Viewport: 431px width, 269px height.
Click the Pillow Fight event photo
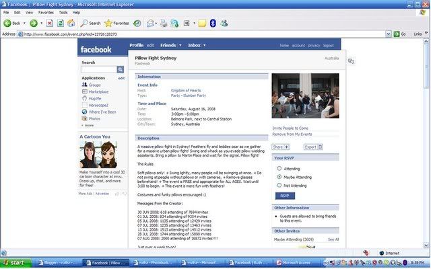(305, 95)
